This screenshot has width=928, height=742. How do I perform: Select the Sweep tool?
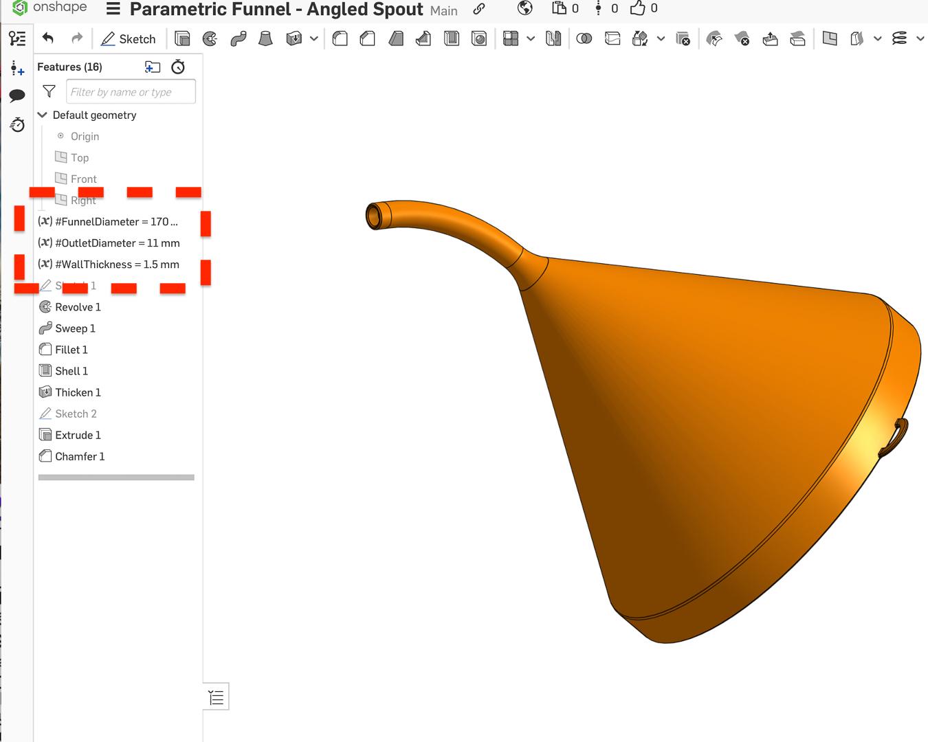(x=239, y=38)
